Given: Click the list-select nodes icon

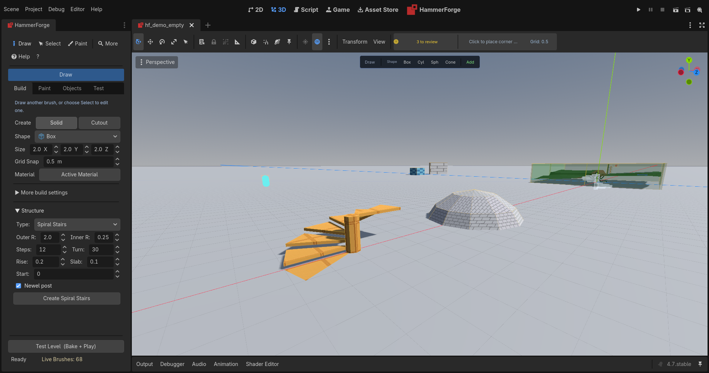Looking at the screenshot, I should coord(202,42).
